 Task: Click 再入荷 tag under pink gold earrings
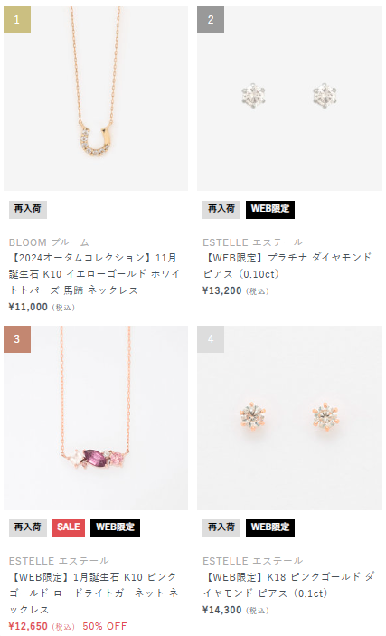click(x=221, y=527)
